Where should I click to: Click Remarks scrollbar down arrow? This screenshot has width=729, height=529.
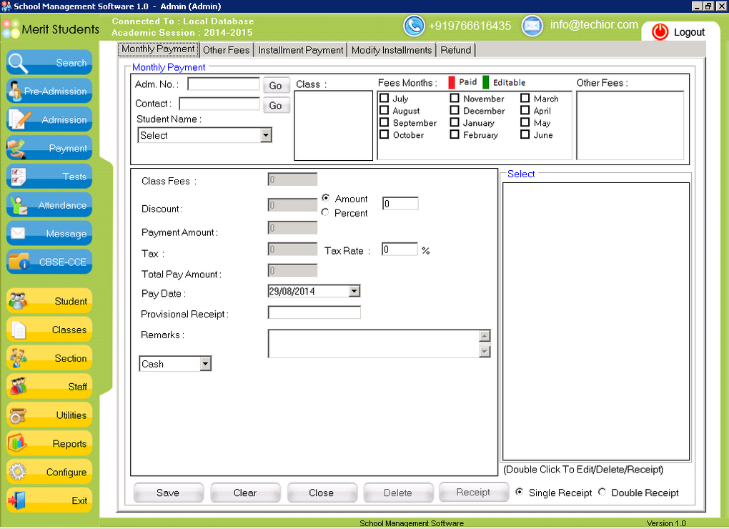[x=485, y=352]
